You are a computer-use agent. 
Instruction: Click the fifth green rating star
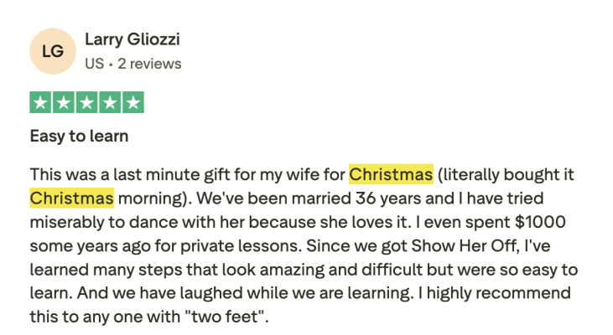click(x=132, y=103)
